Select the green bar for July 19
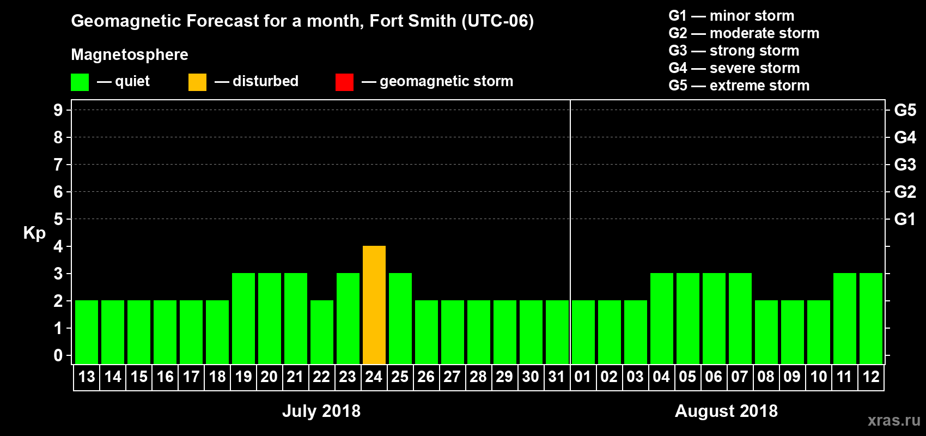Viewport: 926px width, 436px height. [243, 318]
